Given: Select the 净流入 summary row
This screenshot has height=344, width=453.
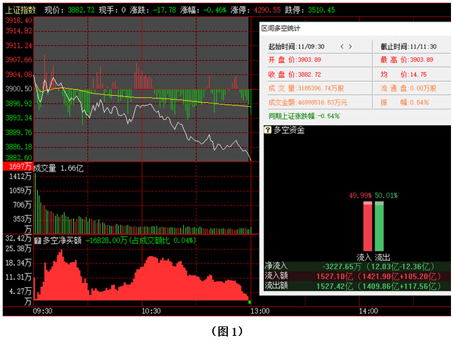Looking at the screenshot, I should (x=355, y=266).
